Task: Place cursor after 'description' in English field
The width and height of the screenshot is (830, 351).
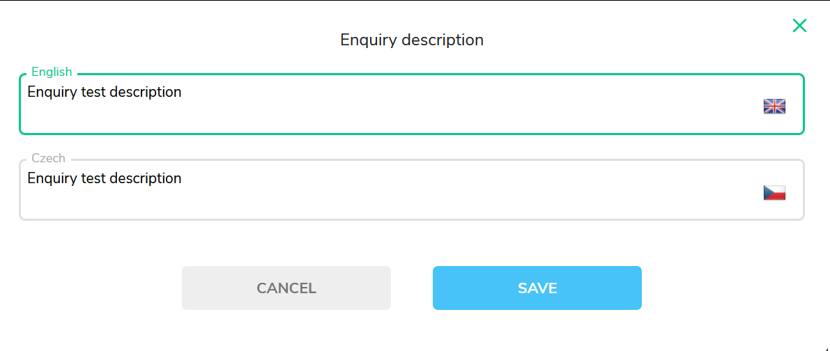Action: coord(182,92)
